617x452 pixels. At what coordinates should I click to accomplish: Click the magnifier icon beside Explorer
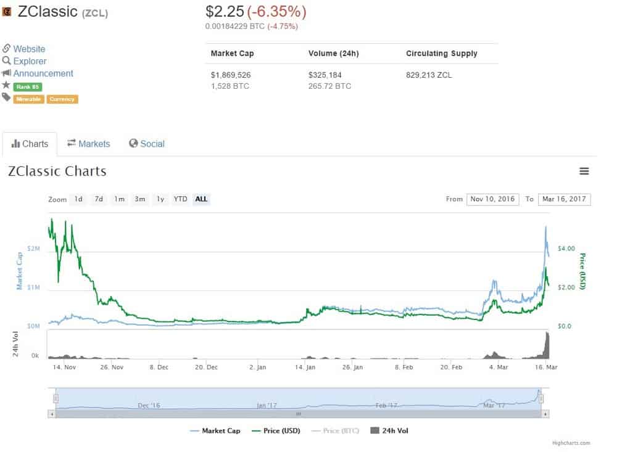6,60
